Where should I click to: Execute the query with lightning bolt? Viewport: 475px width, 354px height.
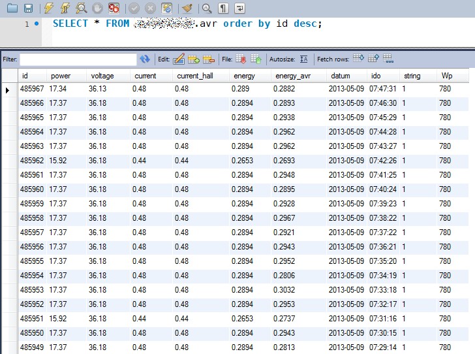[49, 8]
